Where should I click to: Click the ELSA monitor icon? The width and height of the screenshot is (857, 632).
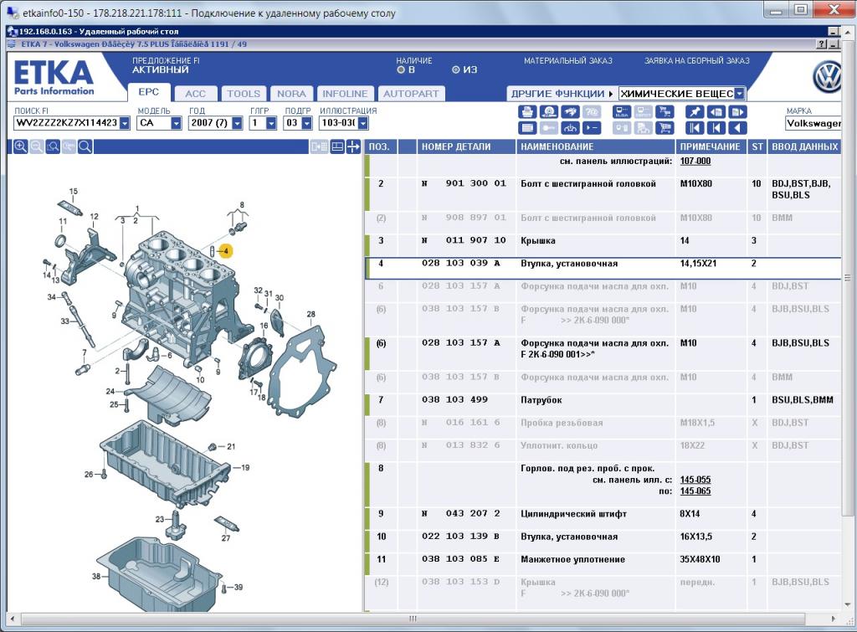coord(622,112)
